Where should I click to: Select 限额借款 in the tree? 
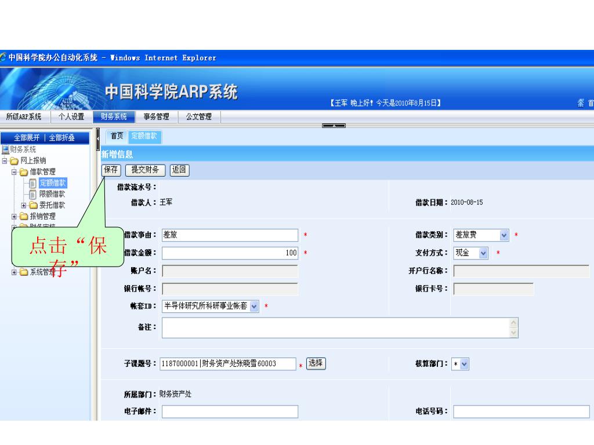[52, 194]
